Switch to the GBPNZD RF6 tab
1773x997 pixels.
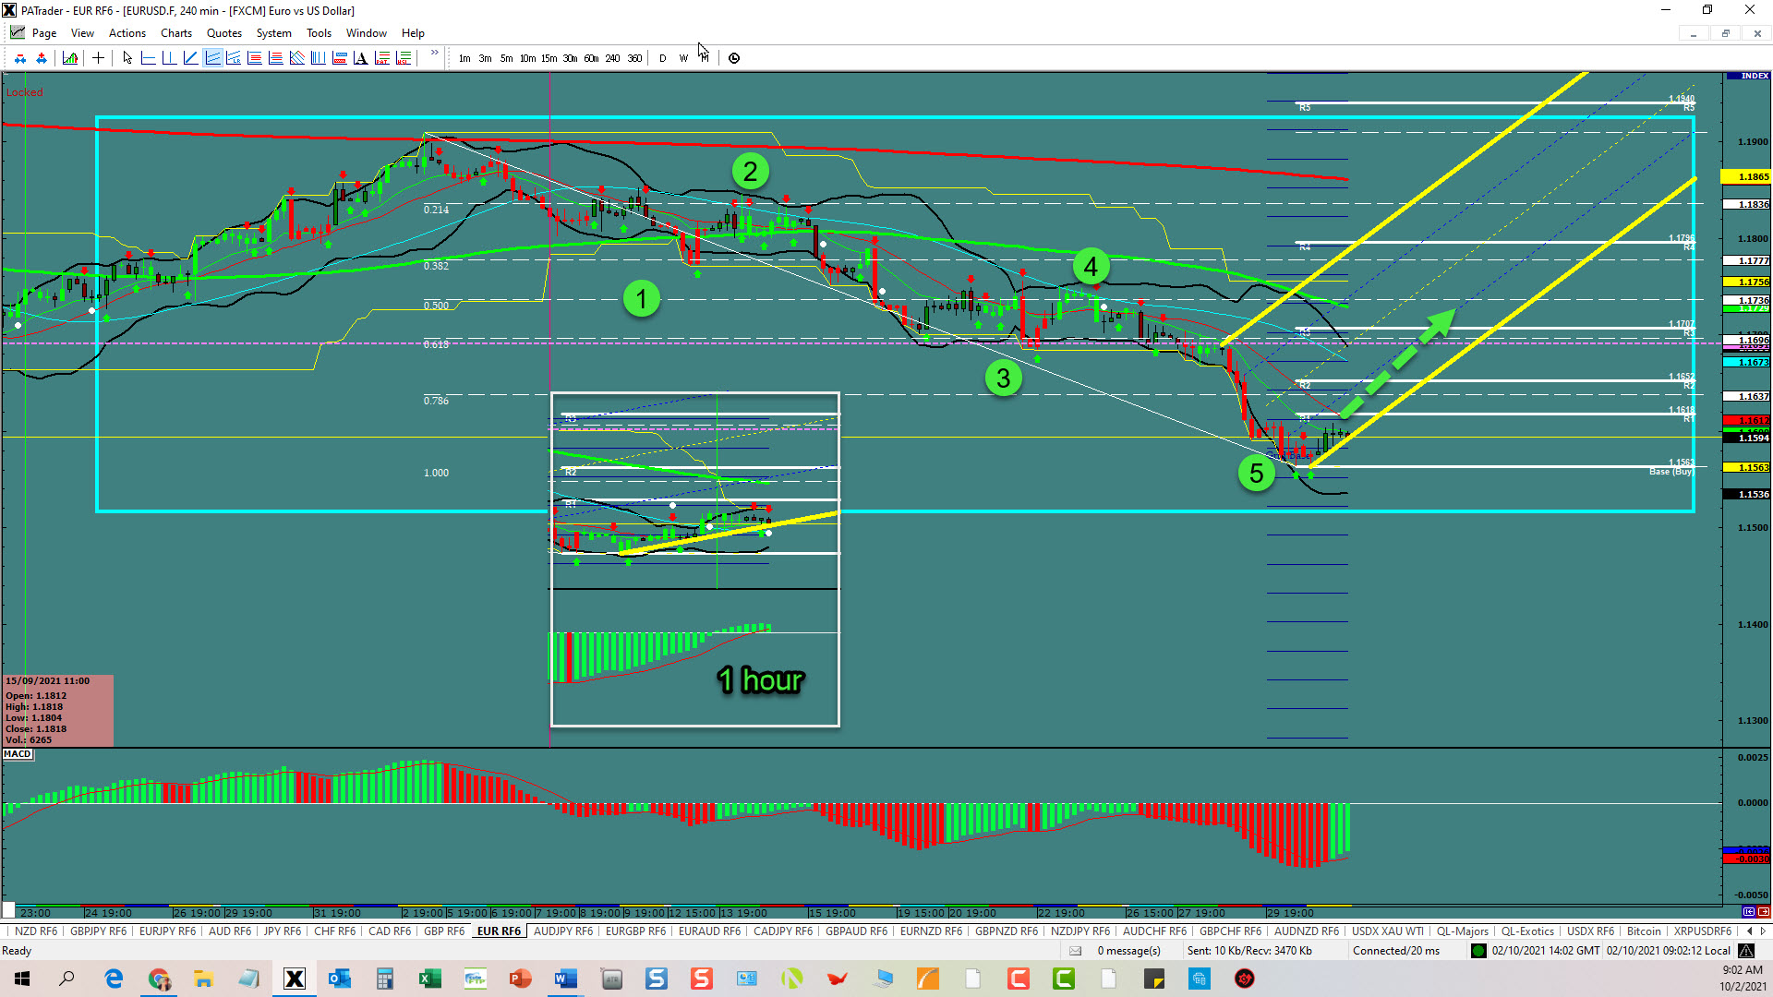tap(1007, 931)
